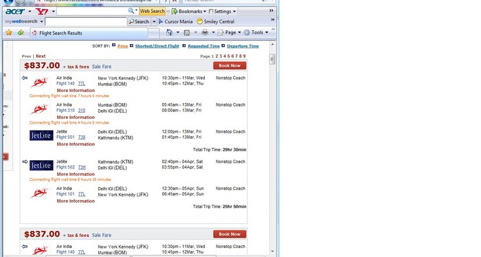Click the Tools gear icon in command bar
The image size is (481, 257).
pyautogui.click(x=247, y=32)
